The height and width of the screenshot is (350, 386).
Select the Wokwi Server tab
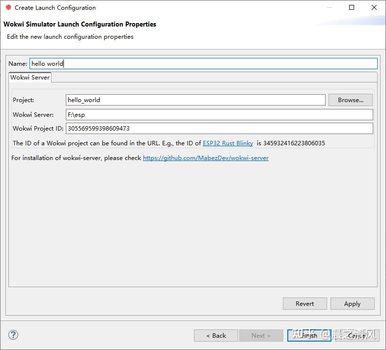30,77
